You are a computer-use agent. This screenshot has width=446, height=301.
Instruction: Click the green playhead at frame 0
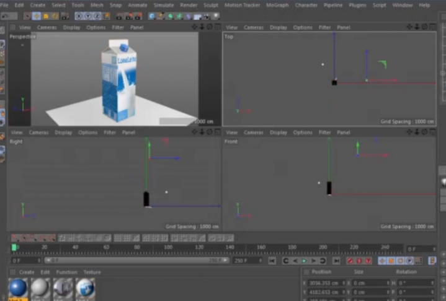tap(14, 248)
